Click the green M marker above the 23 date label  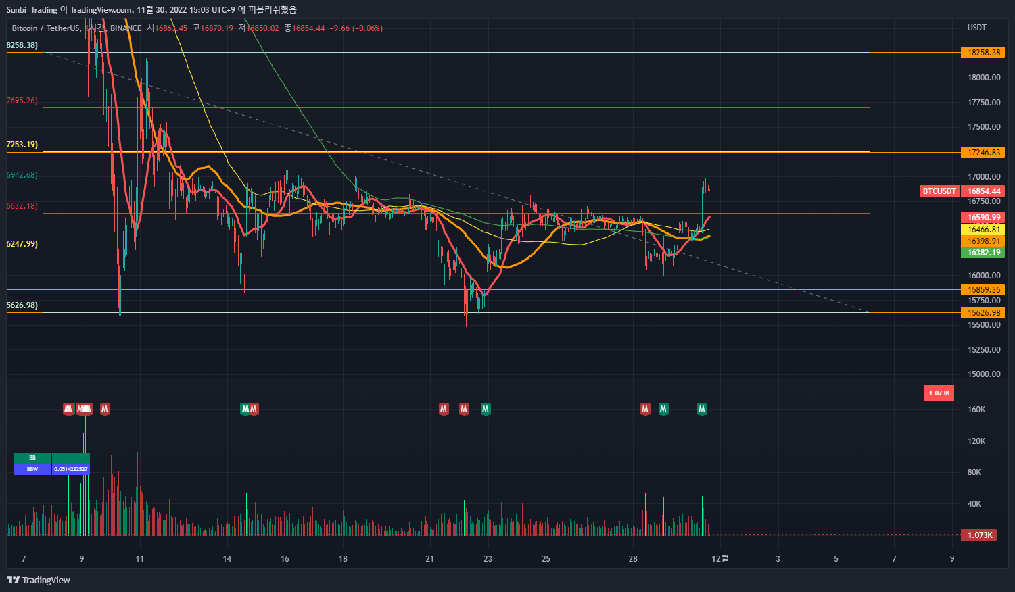click(486, 409)
